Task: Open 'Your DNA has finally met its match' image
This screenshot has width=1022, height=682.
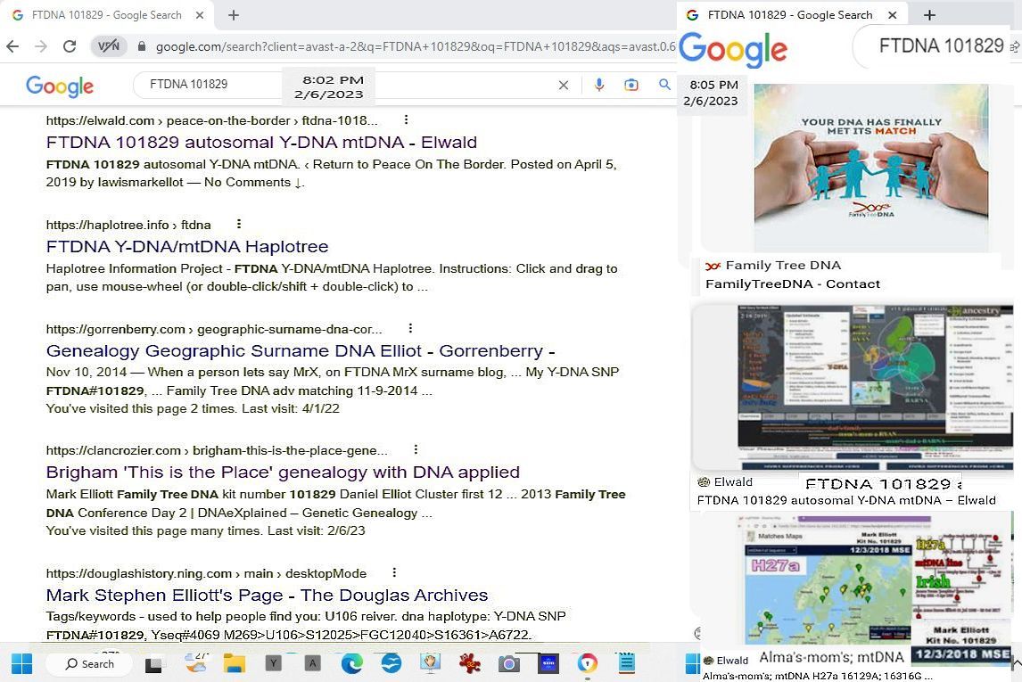Action: 870,168
